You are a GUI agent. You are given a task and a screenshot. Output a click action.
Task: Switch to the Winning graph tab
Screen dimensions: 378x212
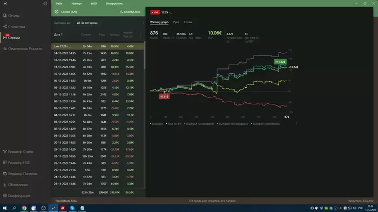159,22
